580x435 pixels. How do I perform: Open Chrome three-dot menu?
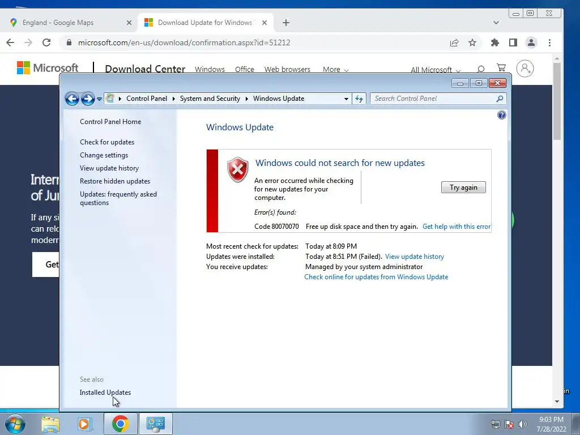549,42
